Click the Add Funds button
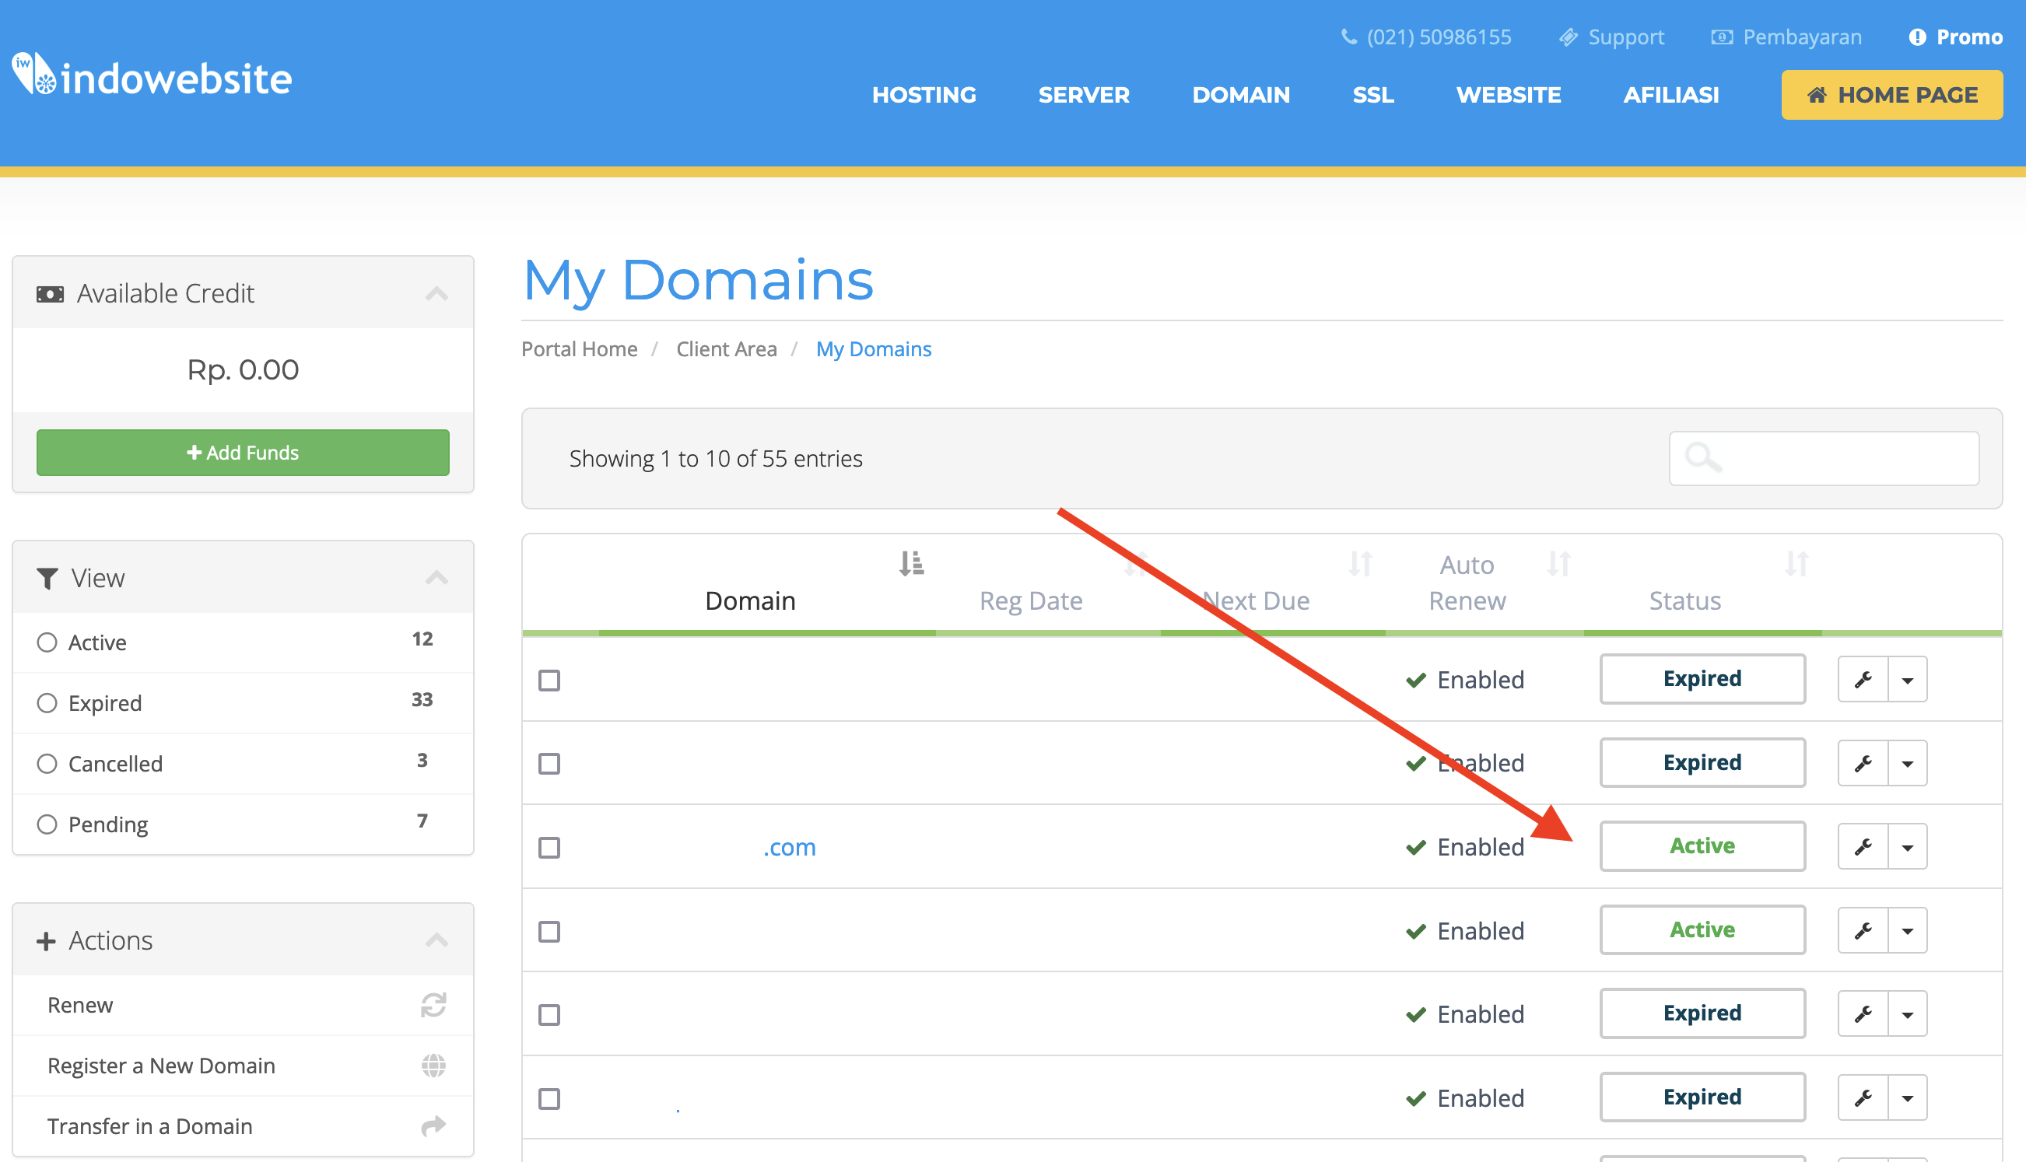 point(243,453)
